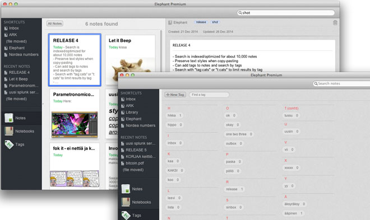Click the notebook icon beside Elephant in note header
370x220 pixels.
[x=170, y=22]
